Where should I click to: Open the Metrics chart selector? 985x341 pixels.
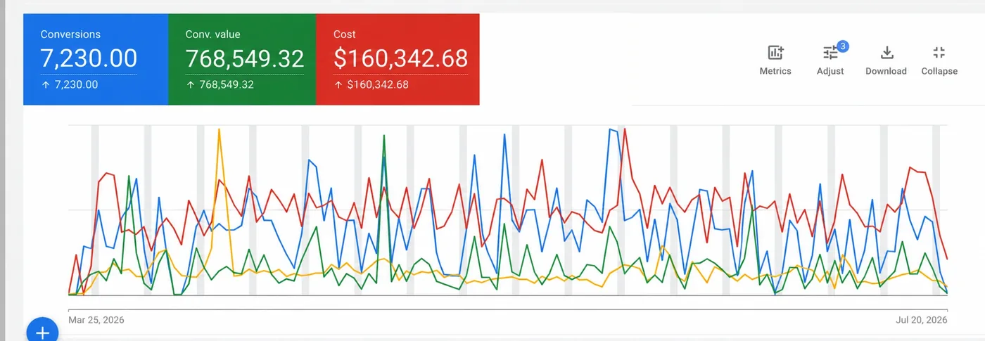pos(775,60)
